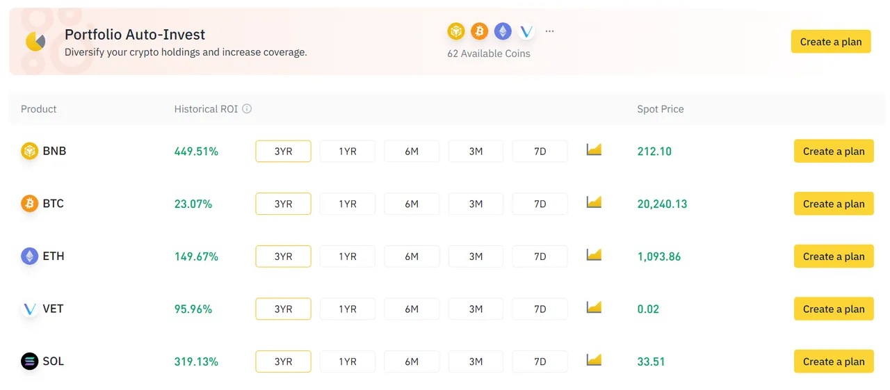Select the 7D period for ETH

[540, 257]
